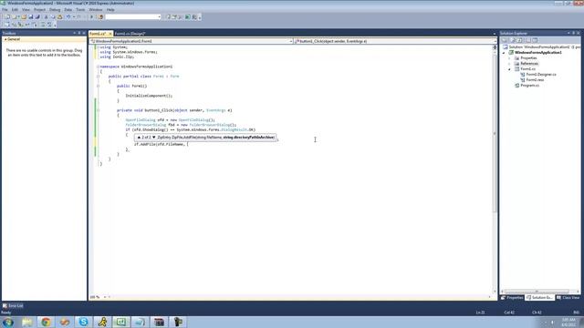Open the Windows Start menu
The image size is (584, 328).
(x=8, y=322)
